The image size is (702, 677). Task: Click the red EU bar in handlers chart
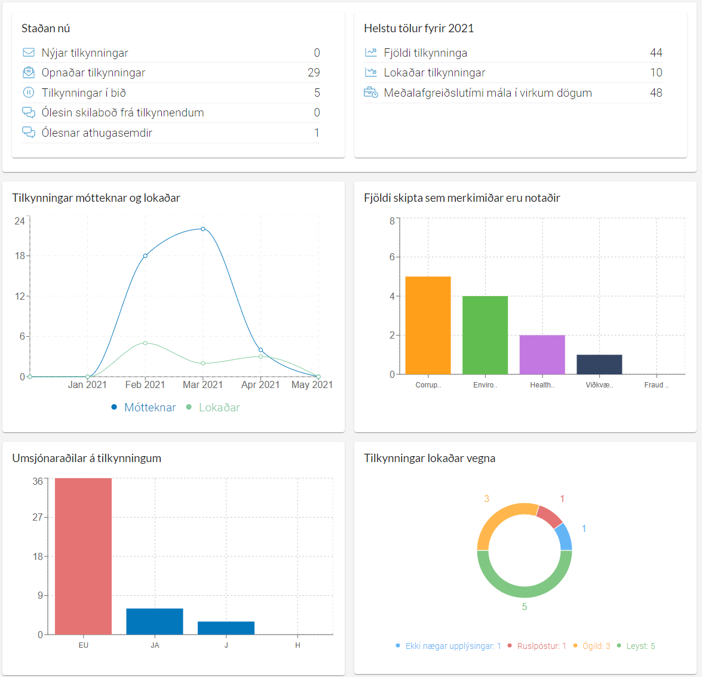(x=83, y=556)
